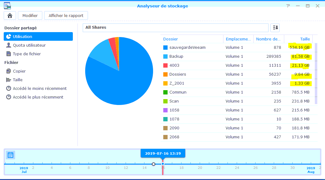Open the Quota utilisateur section
Image resolution: width=325 pixels, height=180 pixels.
point(38,45)
